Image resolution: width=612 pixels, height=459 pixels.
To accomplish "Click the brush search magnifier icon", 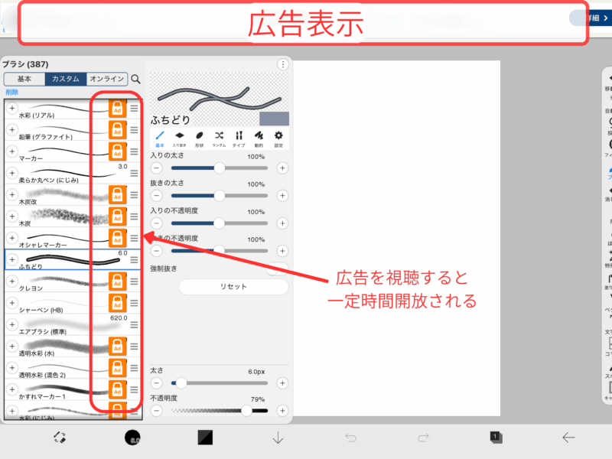I will [135, 79].
